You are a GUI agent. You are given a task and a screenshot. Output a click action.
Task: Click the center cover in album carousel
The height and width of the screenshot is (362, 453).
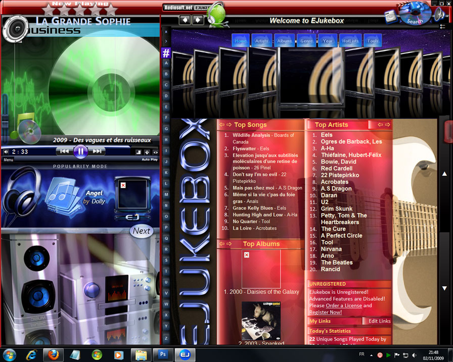click(x=311, y=76)
